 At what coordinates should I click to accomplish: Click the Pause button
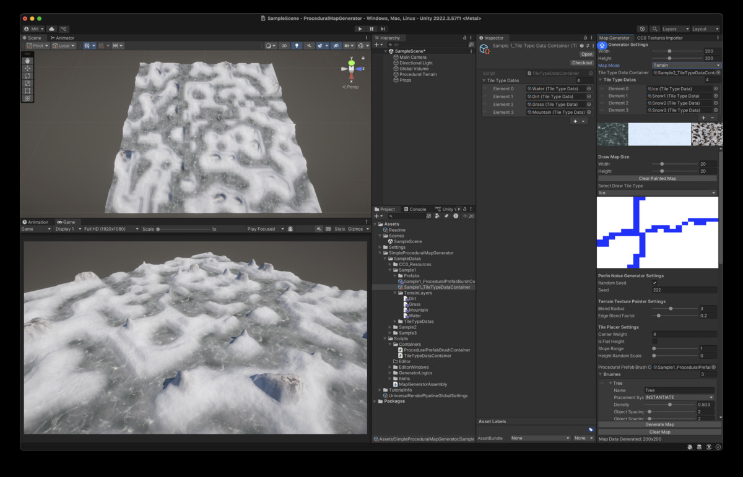[371, 28]
